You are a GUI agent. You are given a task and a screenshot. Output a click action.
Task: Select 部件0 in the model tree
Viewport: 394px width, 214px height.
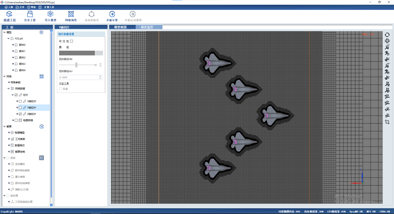click(x=22, y=45)
